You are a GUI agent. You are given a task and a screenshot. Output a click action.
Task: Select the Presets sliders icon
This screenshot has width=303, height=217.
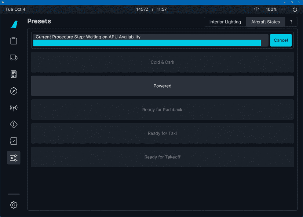14,158
